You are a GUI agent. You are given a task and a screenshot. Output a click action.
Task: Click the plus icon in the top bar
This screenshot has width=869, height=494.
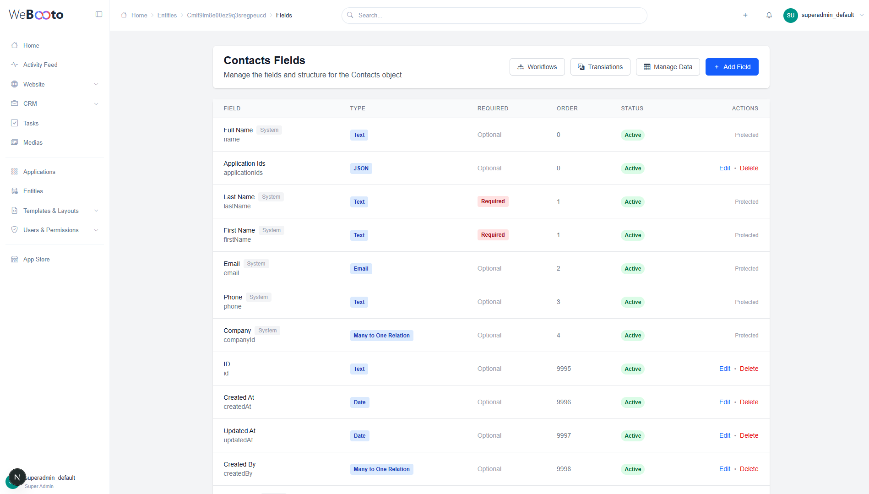[745, 15]
